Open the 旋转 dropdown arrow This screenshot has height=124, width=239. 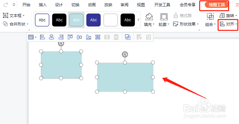point(236,15)
